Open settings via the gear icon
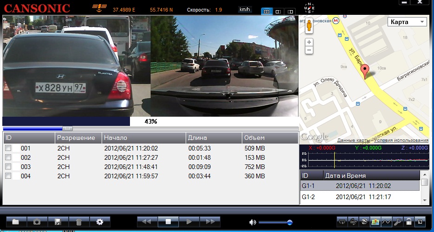The image size is (434, 232). coord(100,222)
